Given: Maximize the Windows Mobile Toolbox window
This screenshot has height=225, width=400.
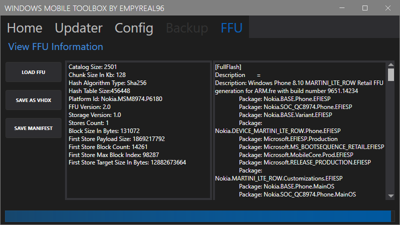Looking at the screenshot, I should pyautogui.click(x=365, y=8).
